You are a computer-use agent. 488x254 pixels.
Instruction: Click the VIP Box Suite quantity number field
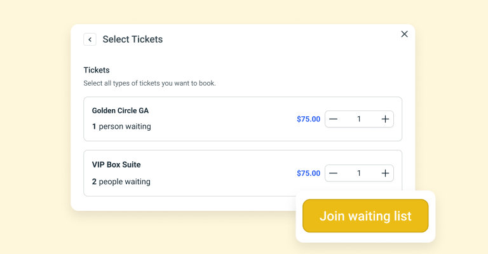click(x=359, y=173)
